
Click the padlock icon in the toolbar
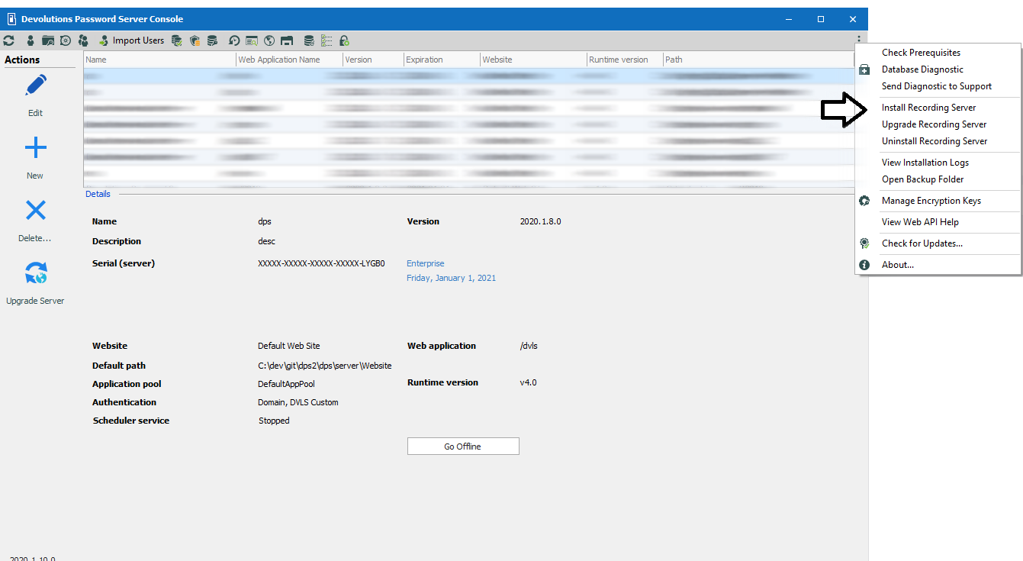click(344, 40)
